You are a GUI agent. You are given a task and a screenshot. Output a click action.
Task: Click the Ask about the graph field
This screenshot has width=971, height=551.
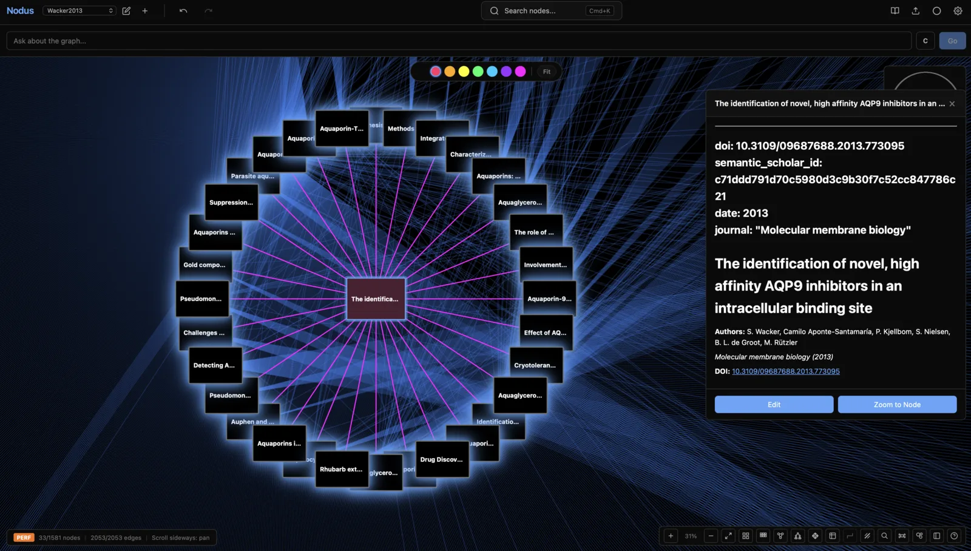(x=459, y=41)
